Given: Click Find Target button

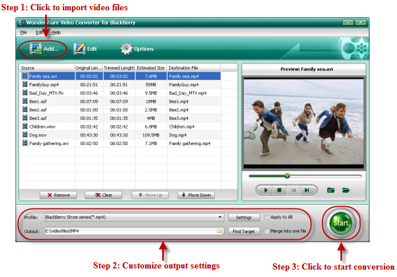Looking at the screenshot, I should point(243,231).
